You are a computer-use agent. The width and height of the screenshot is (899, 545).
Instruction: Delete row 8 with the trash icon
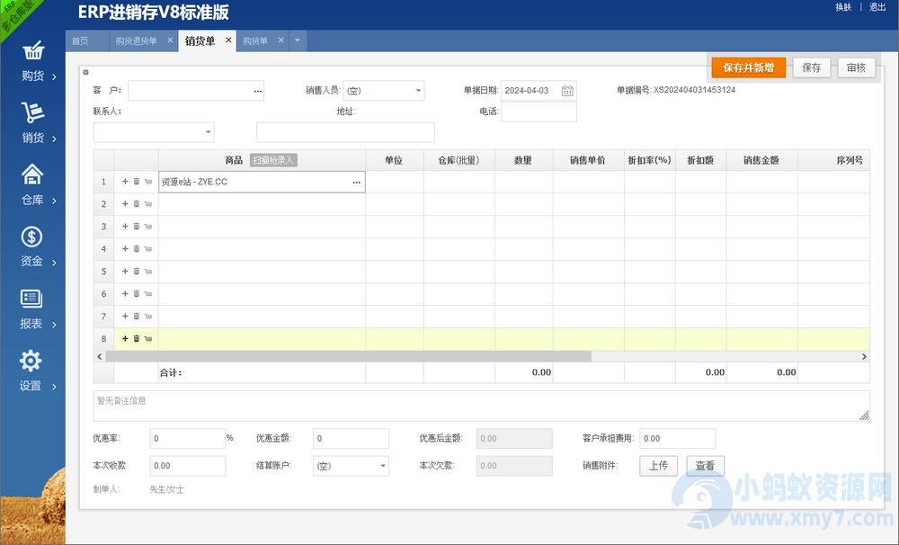137,338
